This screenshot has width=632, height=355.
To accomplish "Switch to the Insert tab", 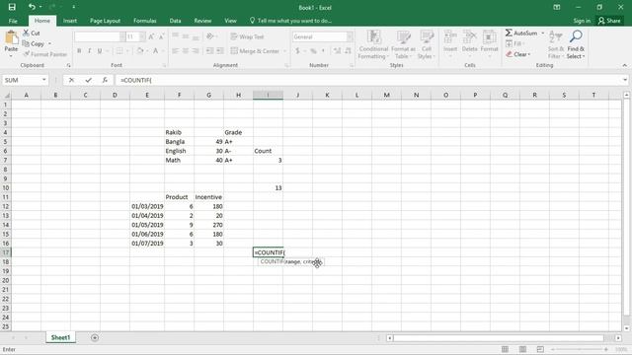I will point(70,21).
